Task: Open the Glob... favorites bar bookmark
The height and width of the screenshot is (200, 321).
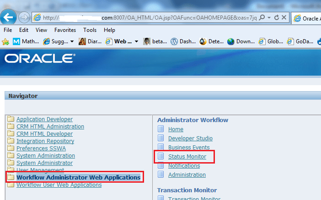Action: (x=271, y=41)
